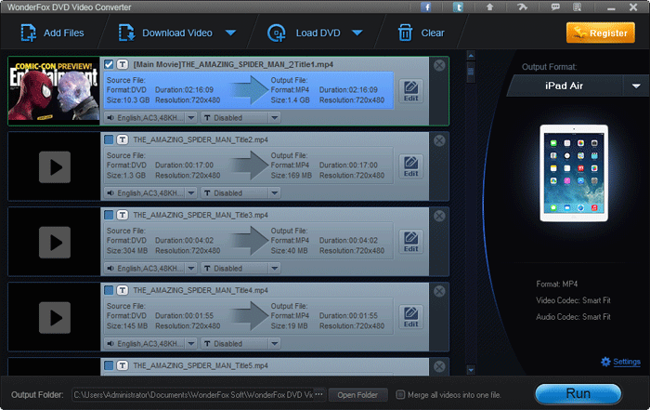Open the Settings link

tap(627, 362)
